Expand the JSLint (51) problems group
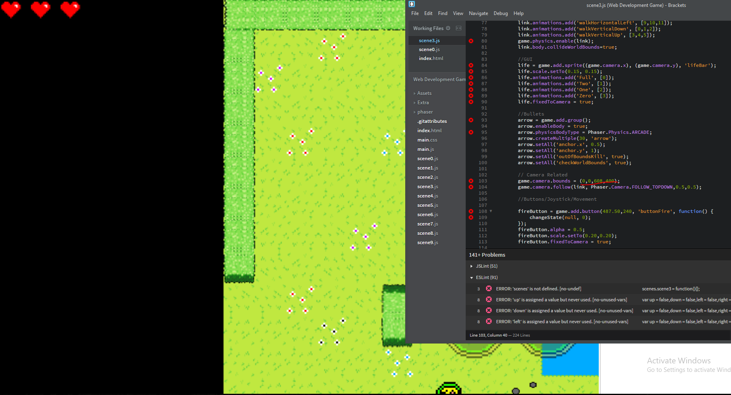 click(471, 266)
